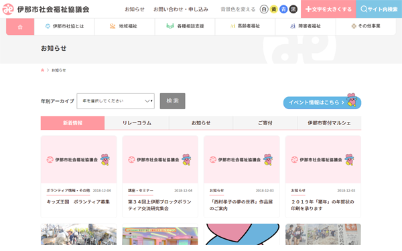Click thumbnail of 西村孝子 作品展 card
This screenshot has width=402, height=251.
coord(242,159)
